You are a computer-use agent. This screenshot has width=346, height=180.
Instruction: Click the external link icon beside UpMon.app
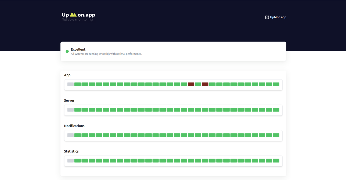pos(267,17)
